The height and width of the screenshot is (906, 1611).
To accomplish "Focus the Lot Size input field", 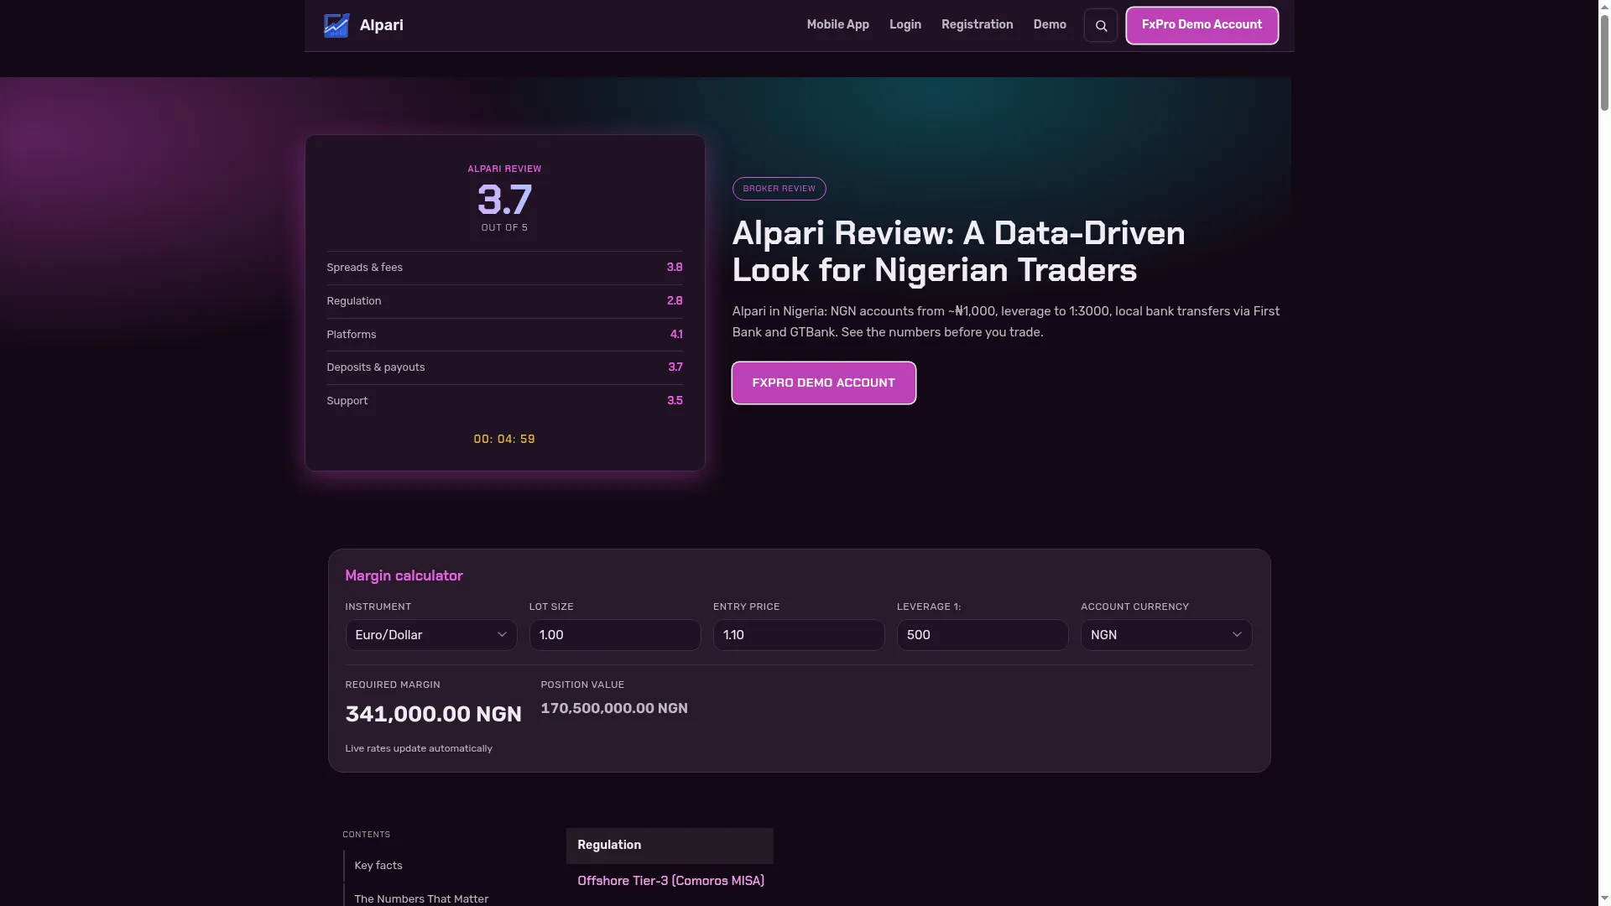I will (615, 635).
